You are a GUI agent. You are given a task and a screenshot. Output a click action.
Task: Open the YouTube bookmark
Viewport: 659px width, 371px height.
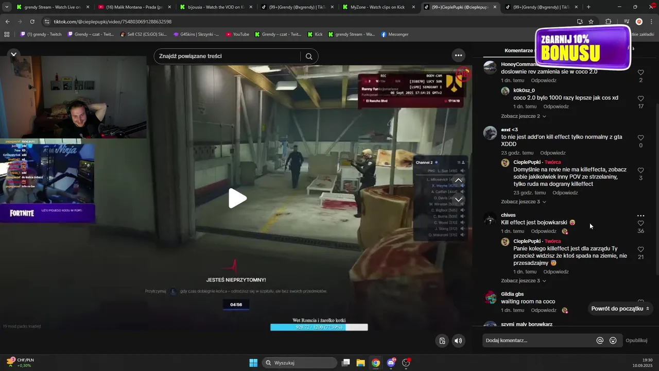pyautogui.click(x=237, y=35)
